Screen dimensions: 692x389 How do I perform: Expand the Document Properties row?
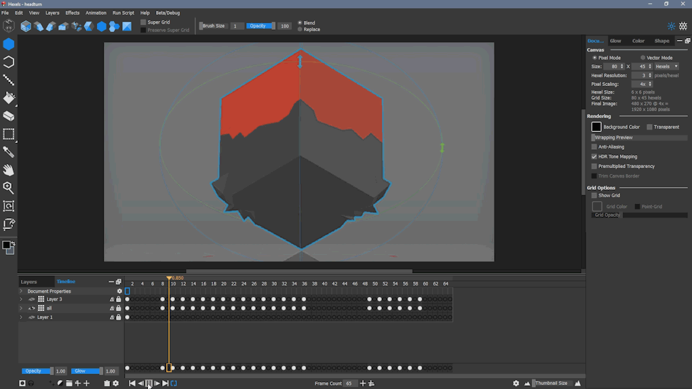point(21,291)
